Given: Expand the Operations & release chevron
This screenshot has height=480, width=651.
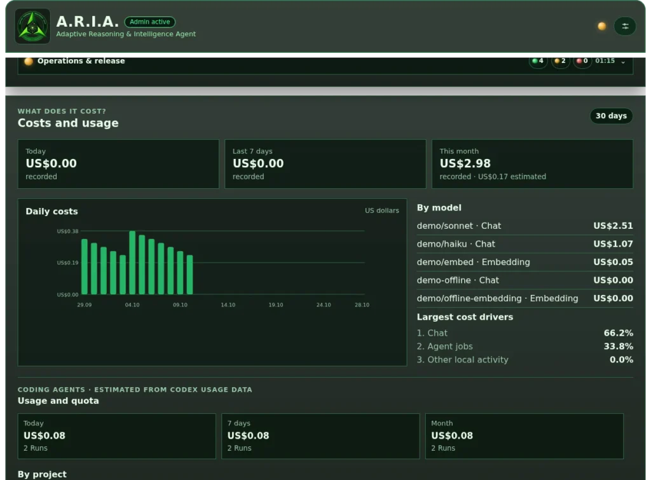Looking at the screenshot, I should coord(623,62).
